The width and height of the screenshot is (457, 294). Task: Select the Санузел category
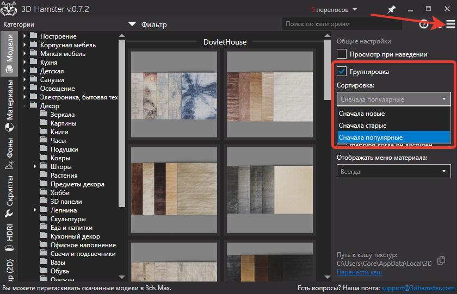pyautogui.click(x=52, y=80)
